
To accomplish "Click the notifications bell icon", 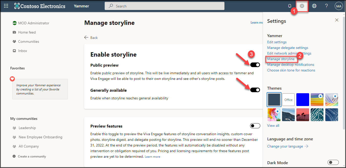I will tap(290, 6).
